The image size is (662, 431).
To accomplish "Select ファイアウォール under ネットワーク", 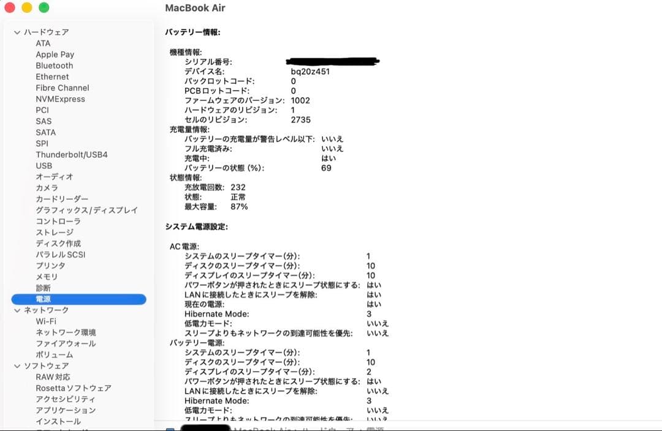I will [64, 343].
